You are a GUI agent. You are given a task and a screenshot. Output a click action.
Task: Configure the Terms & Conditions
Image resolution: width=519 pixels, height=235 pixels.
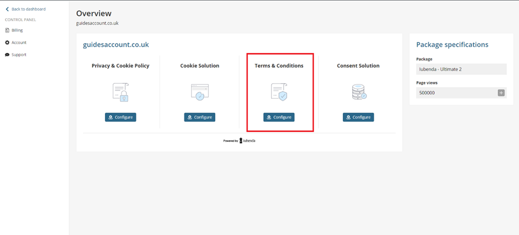click(279, 117)
